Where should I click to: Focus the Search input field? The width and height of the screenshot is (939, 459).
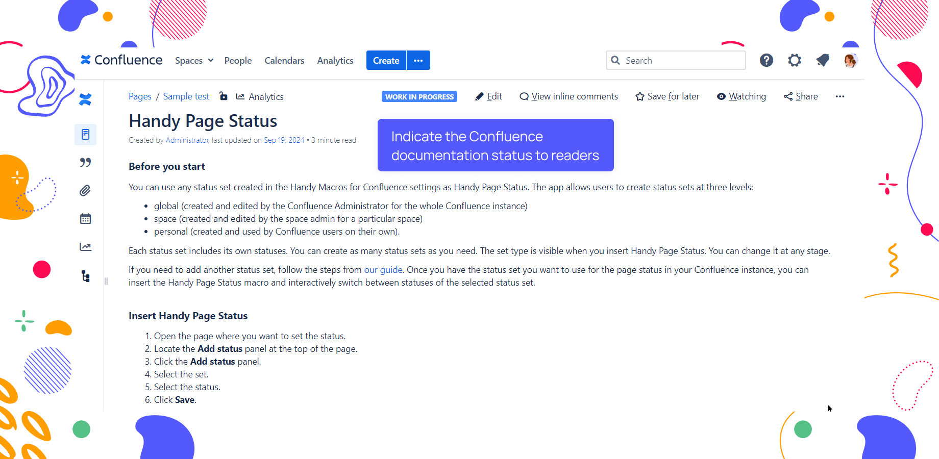676,60
